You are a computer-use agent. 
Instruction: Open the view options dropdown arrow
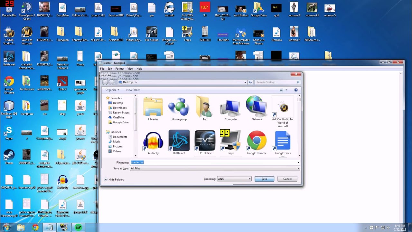tap(286, 90)
